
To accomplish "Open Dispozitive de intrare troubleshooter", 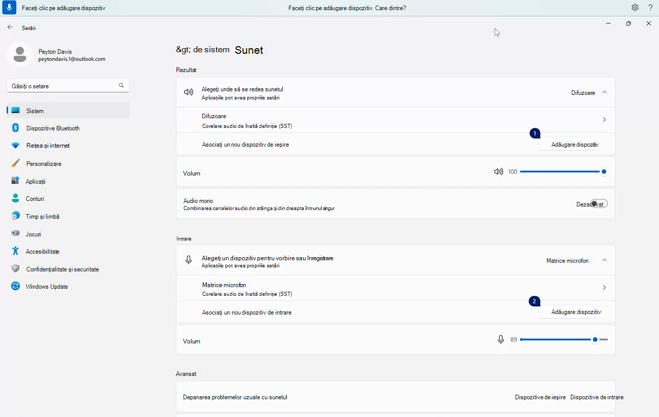I will pos(597,397).
